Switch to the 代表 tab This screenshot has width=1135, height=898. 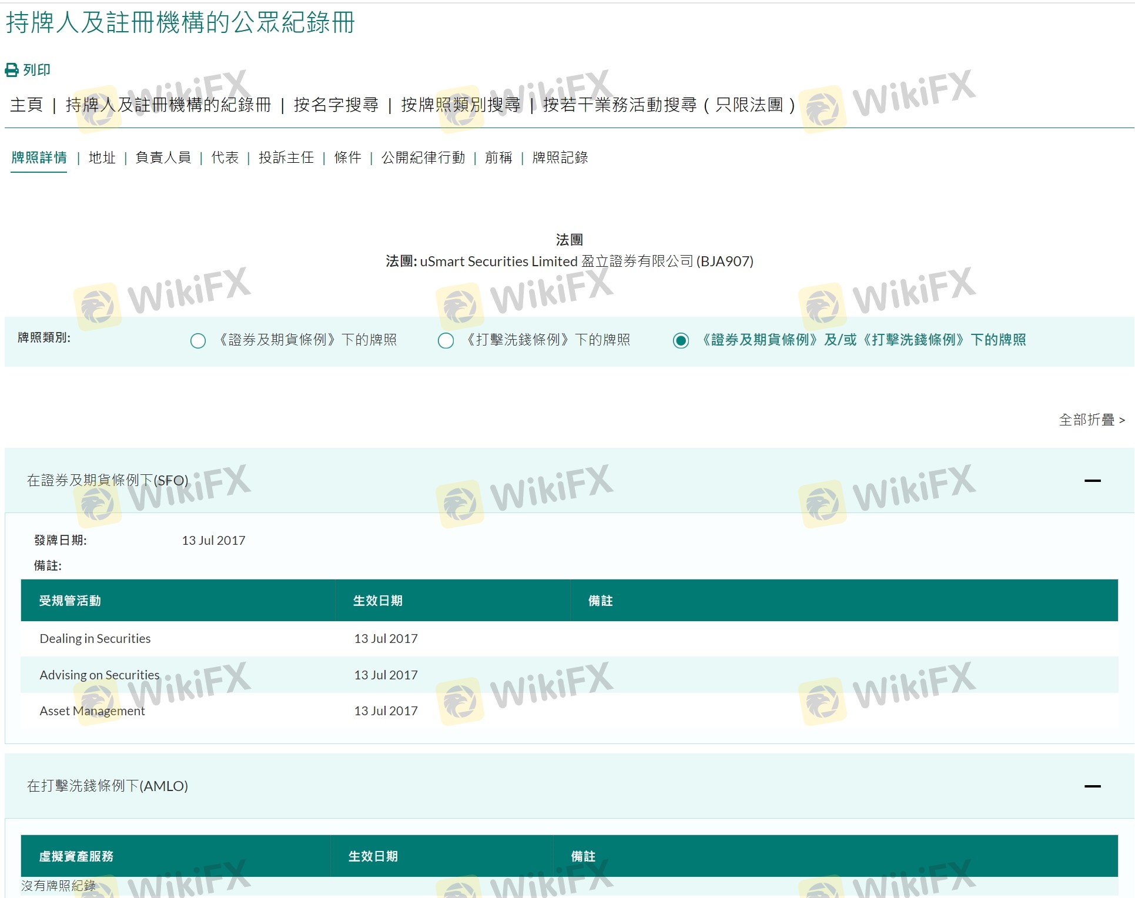[x=225, y=158]
